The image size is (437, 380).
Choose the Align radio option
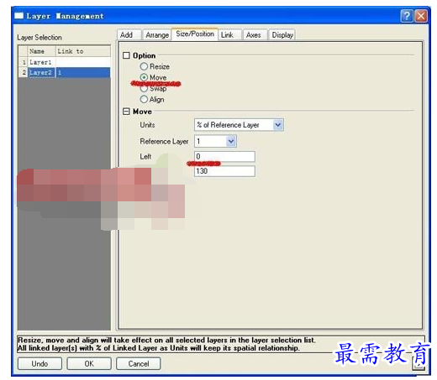click(x=144, y=99)
